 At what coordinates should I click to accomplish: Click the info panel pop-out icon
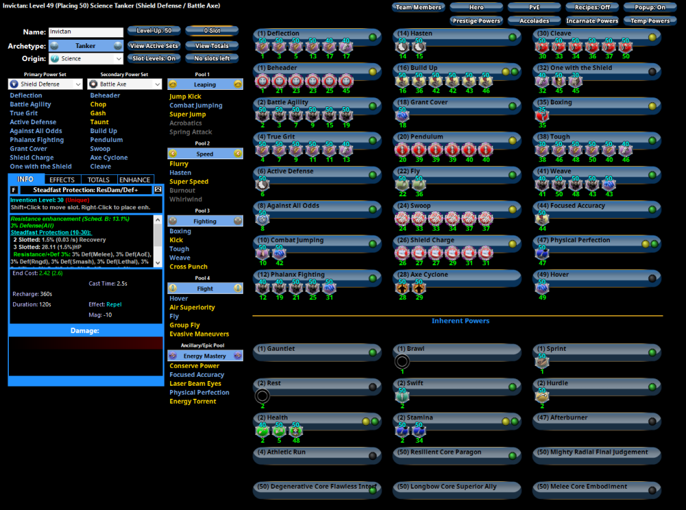click(x=158, y=189)
